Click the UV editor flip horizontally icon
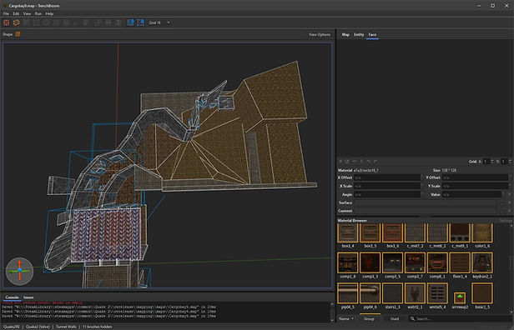The image size is (514, 330). click(x=355, y=162)
